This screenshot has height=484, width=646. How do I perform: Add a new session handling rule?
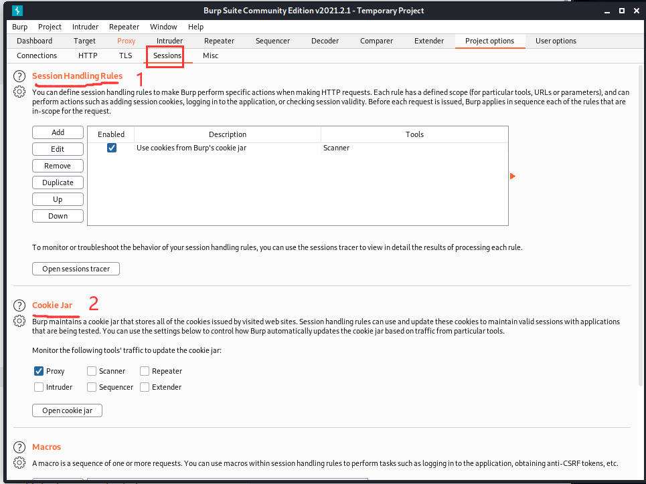pos(58,132)
